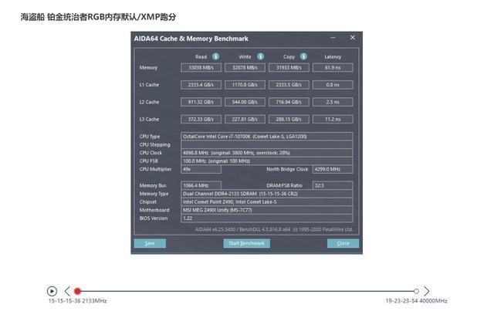Click Memory Type DDR4-2133 field
This screenshot has width=494, height=318.
point(267,194)
